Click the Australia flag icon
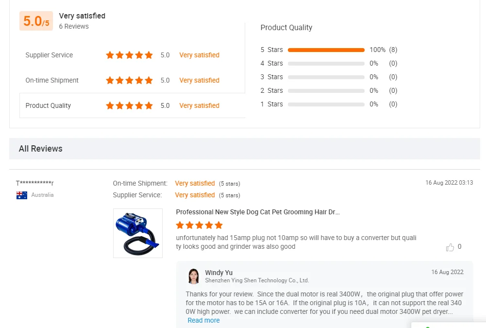486x328 pixels. pyautogui.click(x=22, y=195)
